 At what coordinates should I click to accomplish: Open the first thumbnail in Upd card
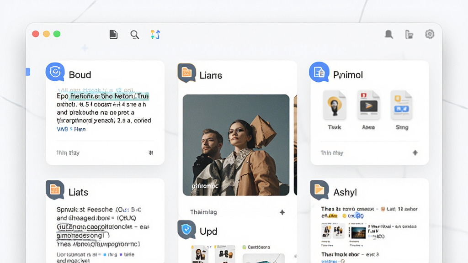pyautogui.click(x=199, y=254)
